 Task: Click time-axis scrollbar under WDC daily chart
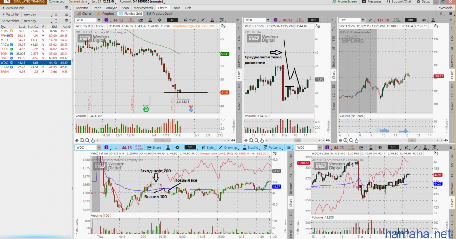(162, 141)
